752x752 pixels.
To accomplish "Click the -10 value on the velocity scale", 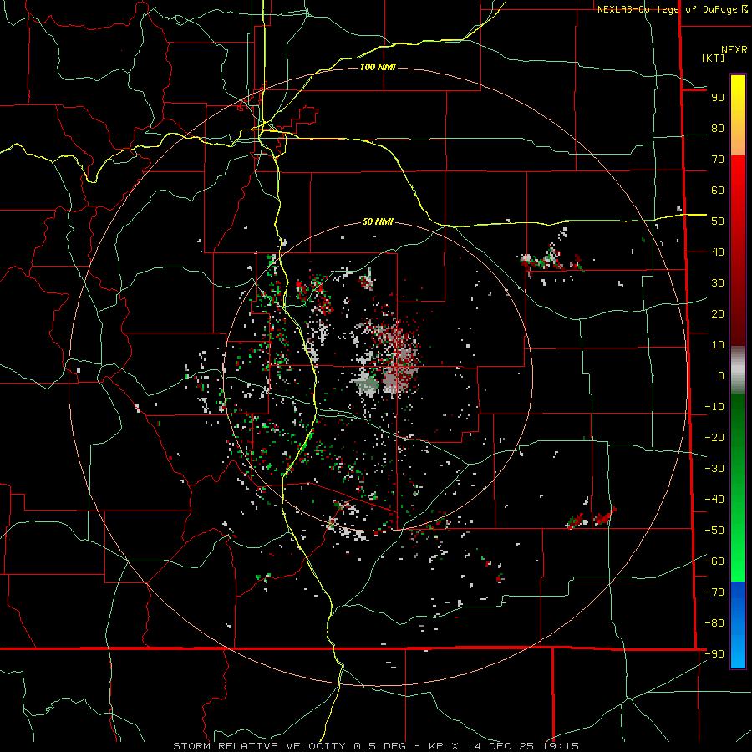I will [714, 407].
